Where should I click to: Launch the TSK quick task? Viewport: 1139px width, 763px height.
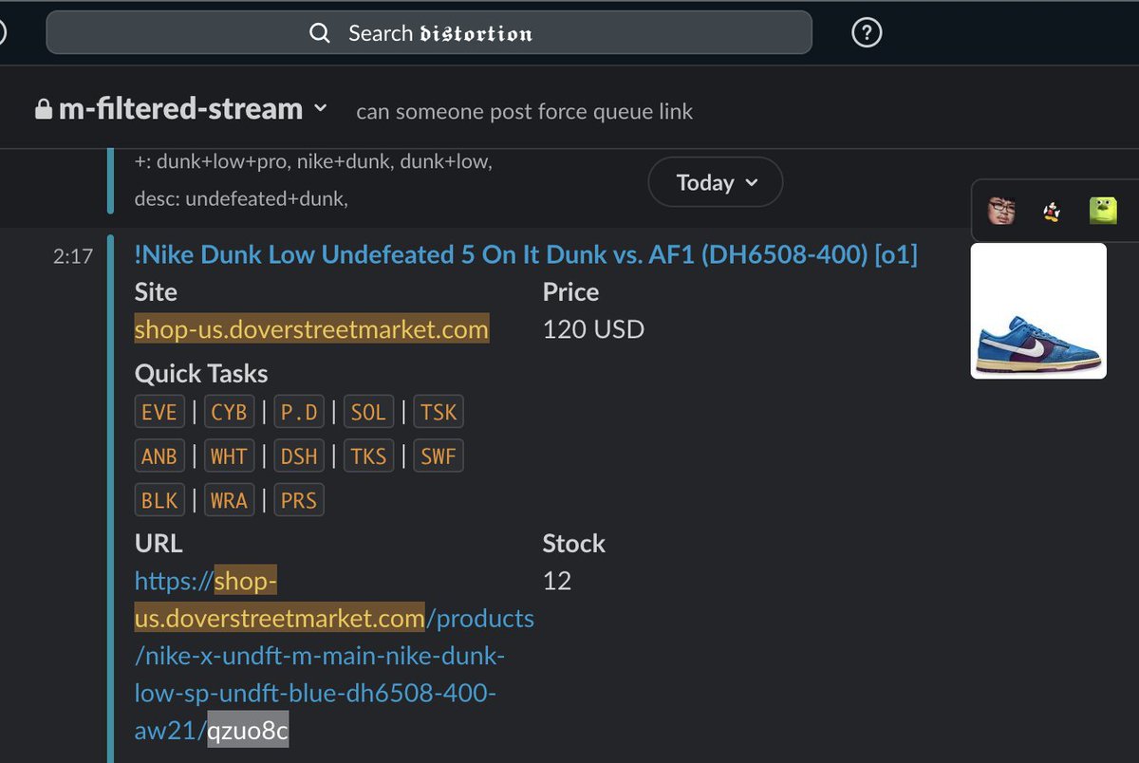point(439,412)
